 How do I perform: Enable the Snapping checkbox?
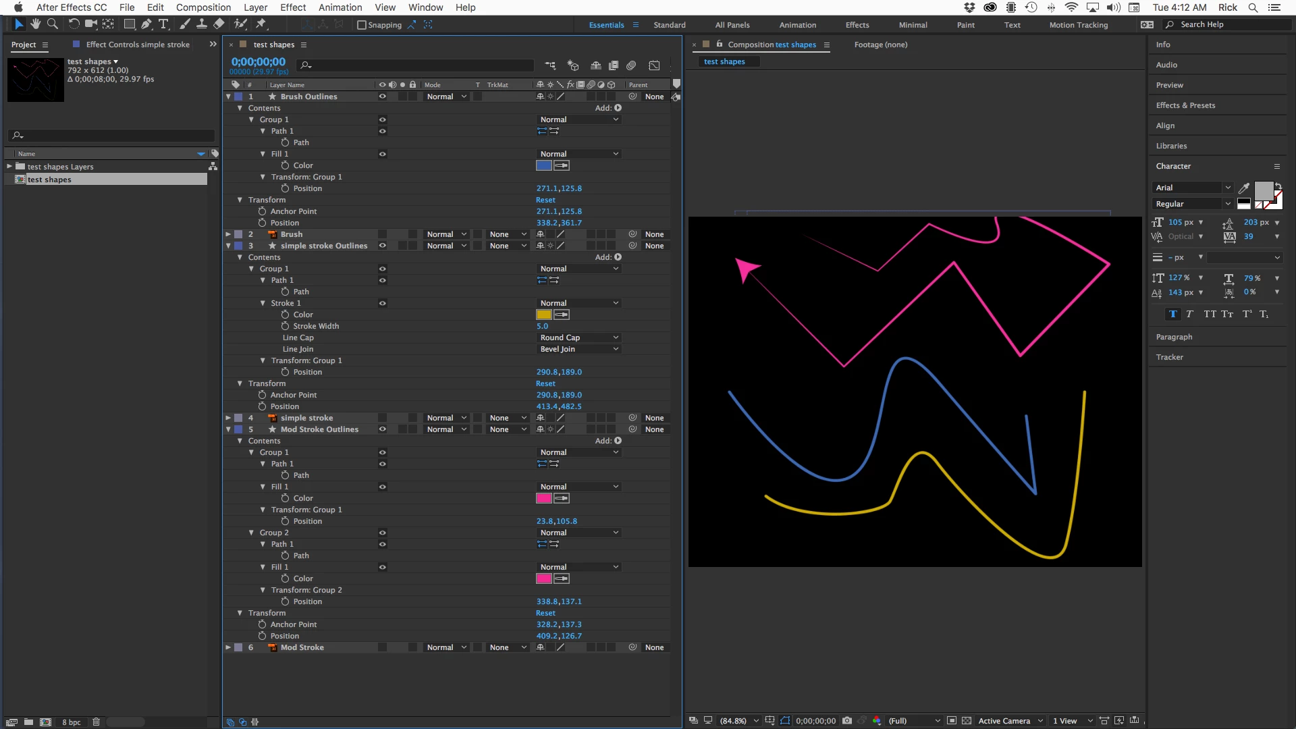[x=362, y=25]
